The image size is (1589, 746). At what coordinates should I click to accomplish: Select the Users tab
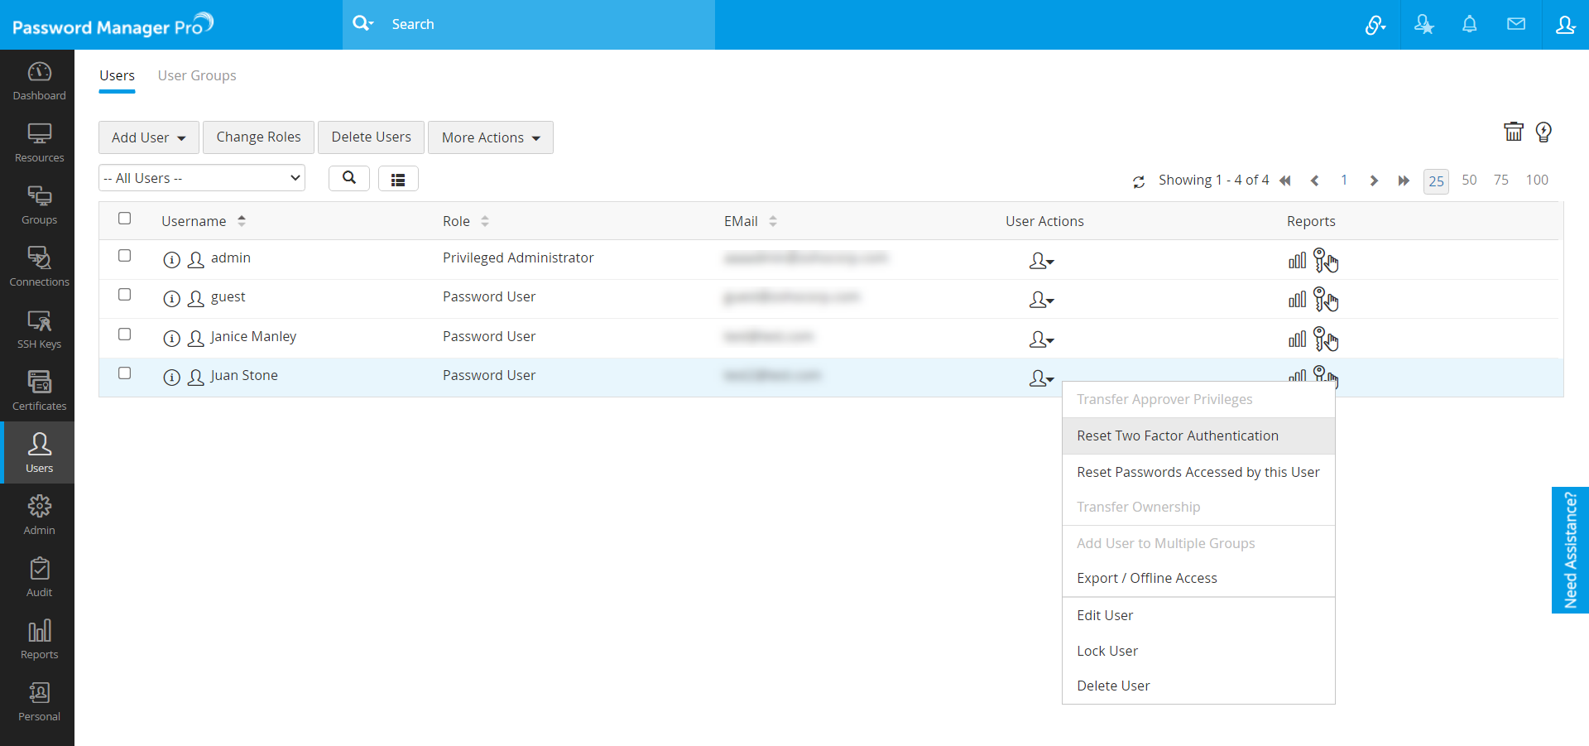117,75
